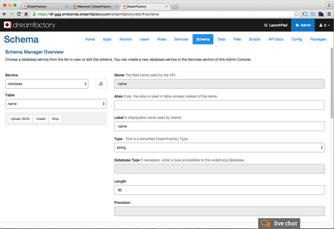The width and height of the screenshot is (334, 229).
Task: Open the API Docs nav tab
Action: 276,39
